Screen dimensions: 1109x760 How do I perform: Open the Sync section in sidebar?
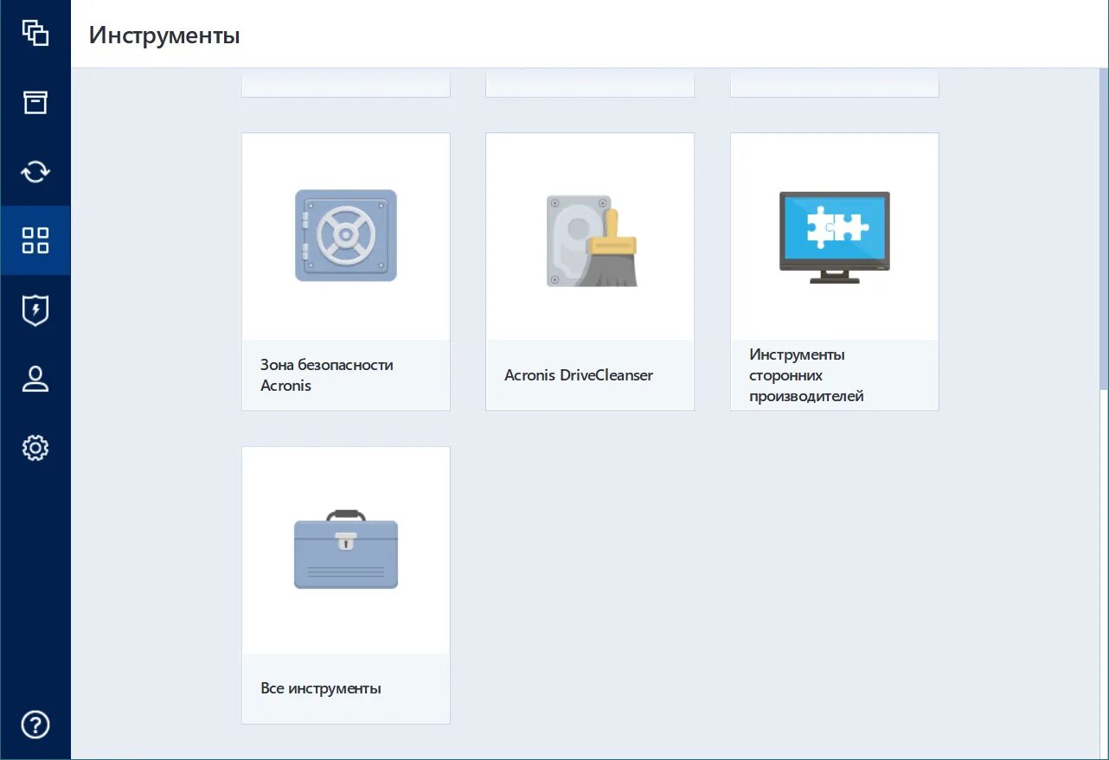(35, 171)
